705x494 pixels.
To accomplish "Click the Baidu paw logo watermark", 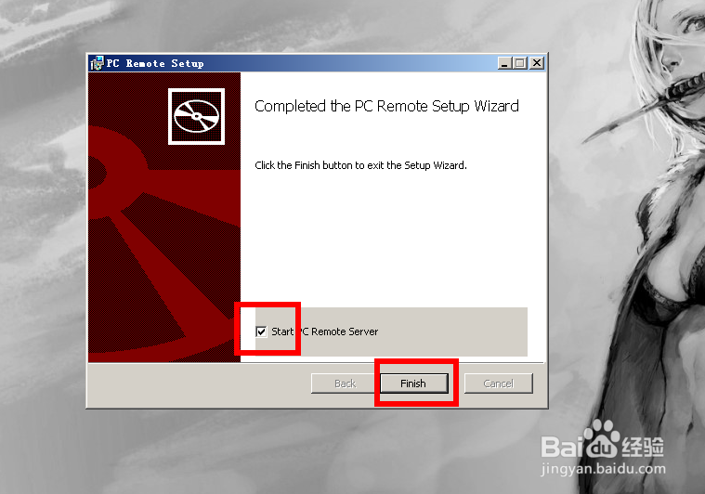I will point(602,438).
